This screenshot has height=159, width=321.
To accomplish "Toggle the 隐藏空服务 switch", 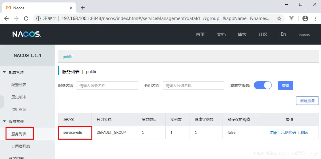I will coord(263,85).
